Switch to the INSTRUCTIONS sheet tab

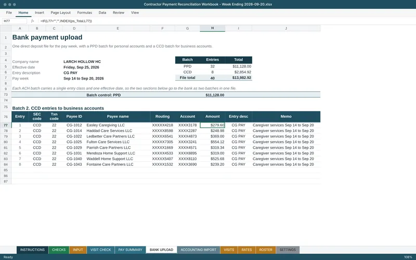(x=32, y=250)
